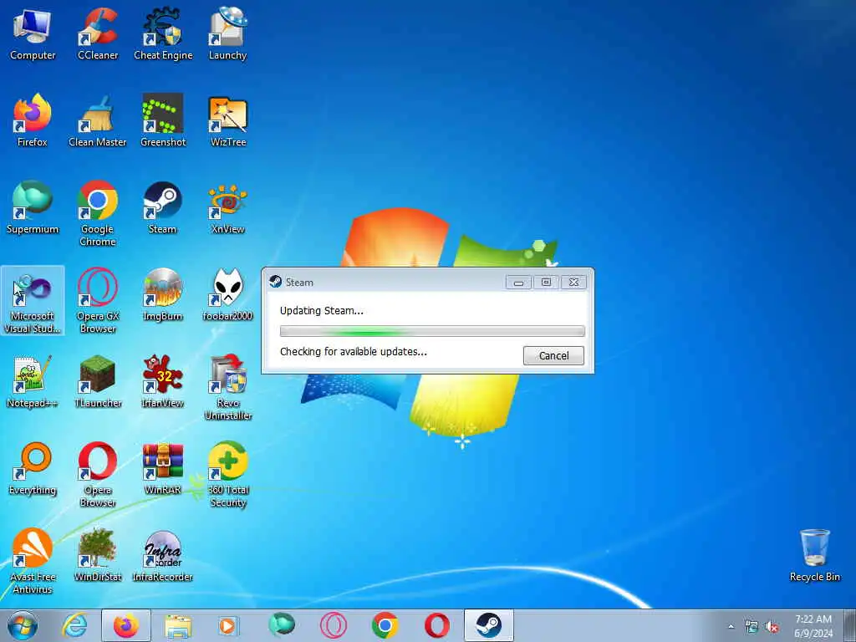Click the network tray icon
The height and width of the screenshot is (642, 856).
(752, 627)
